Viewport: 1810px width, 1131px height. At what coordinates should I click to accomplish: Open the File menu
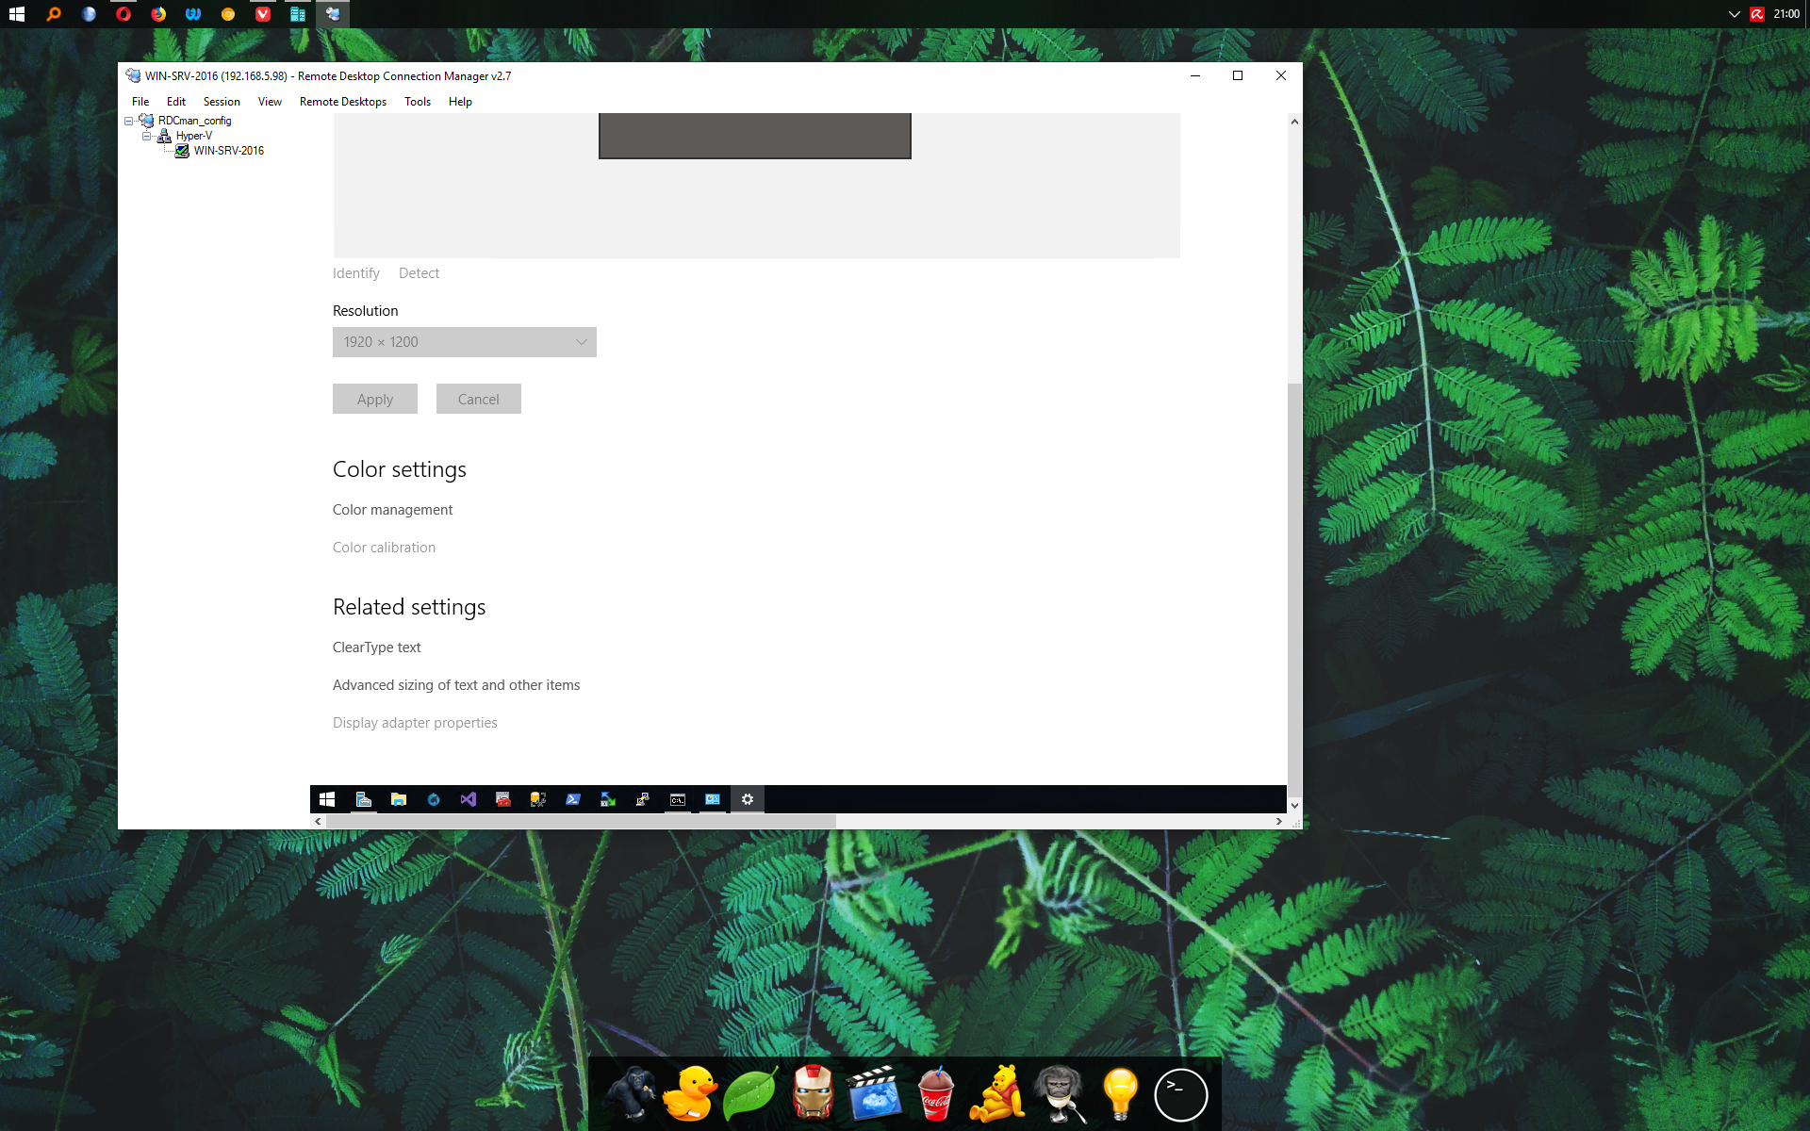(x=140, y=102)
